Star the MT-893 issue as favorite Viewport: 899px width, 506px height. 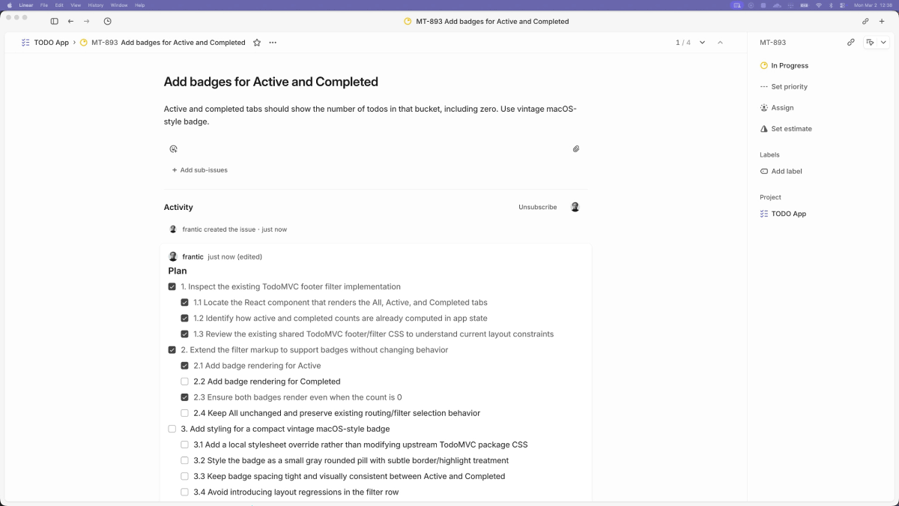point(257,43)
